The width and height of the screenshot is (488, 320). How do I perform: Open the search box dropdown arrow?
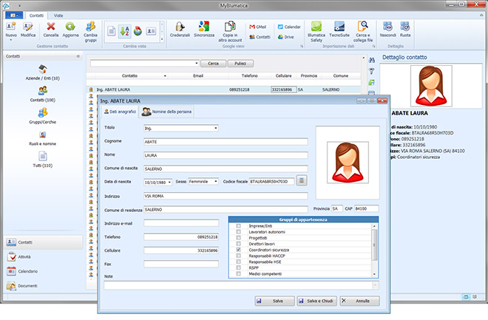tap(197, 64)
